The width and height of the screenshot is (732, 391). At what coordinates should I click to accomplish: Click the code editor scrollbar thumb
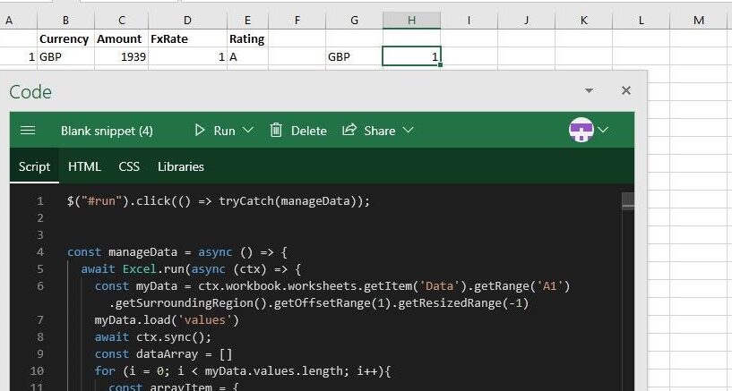pyautogui.click(x=628, y=201)
